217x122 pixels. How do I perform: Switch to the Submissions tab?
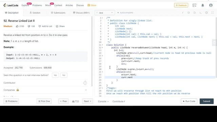tap(58, 13)
